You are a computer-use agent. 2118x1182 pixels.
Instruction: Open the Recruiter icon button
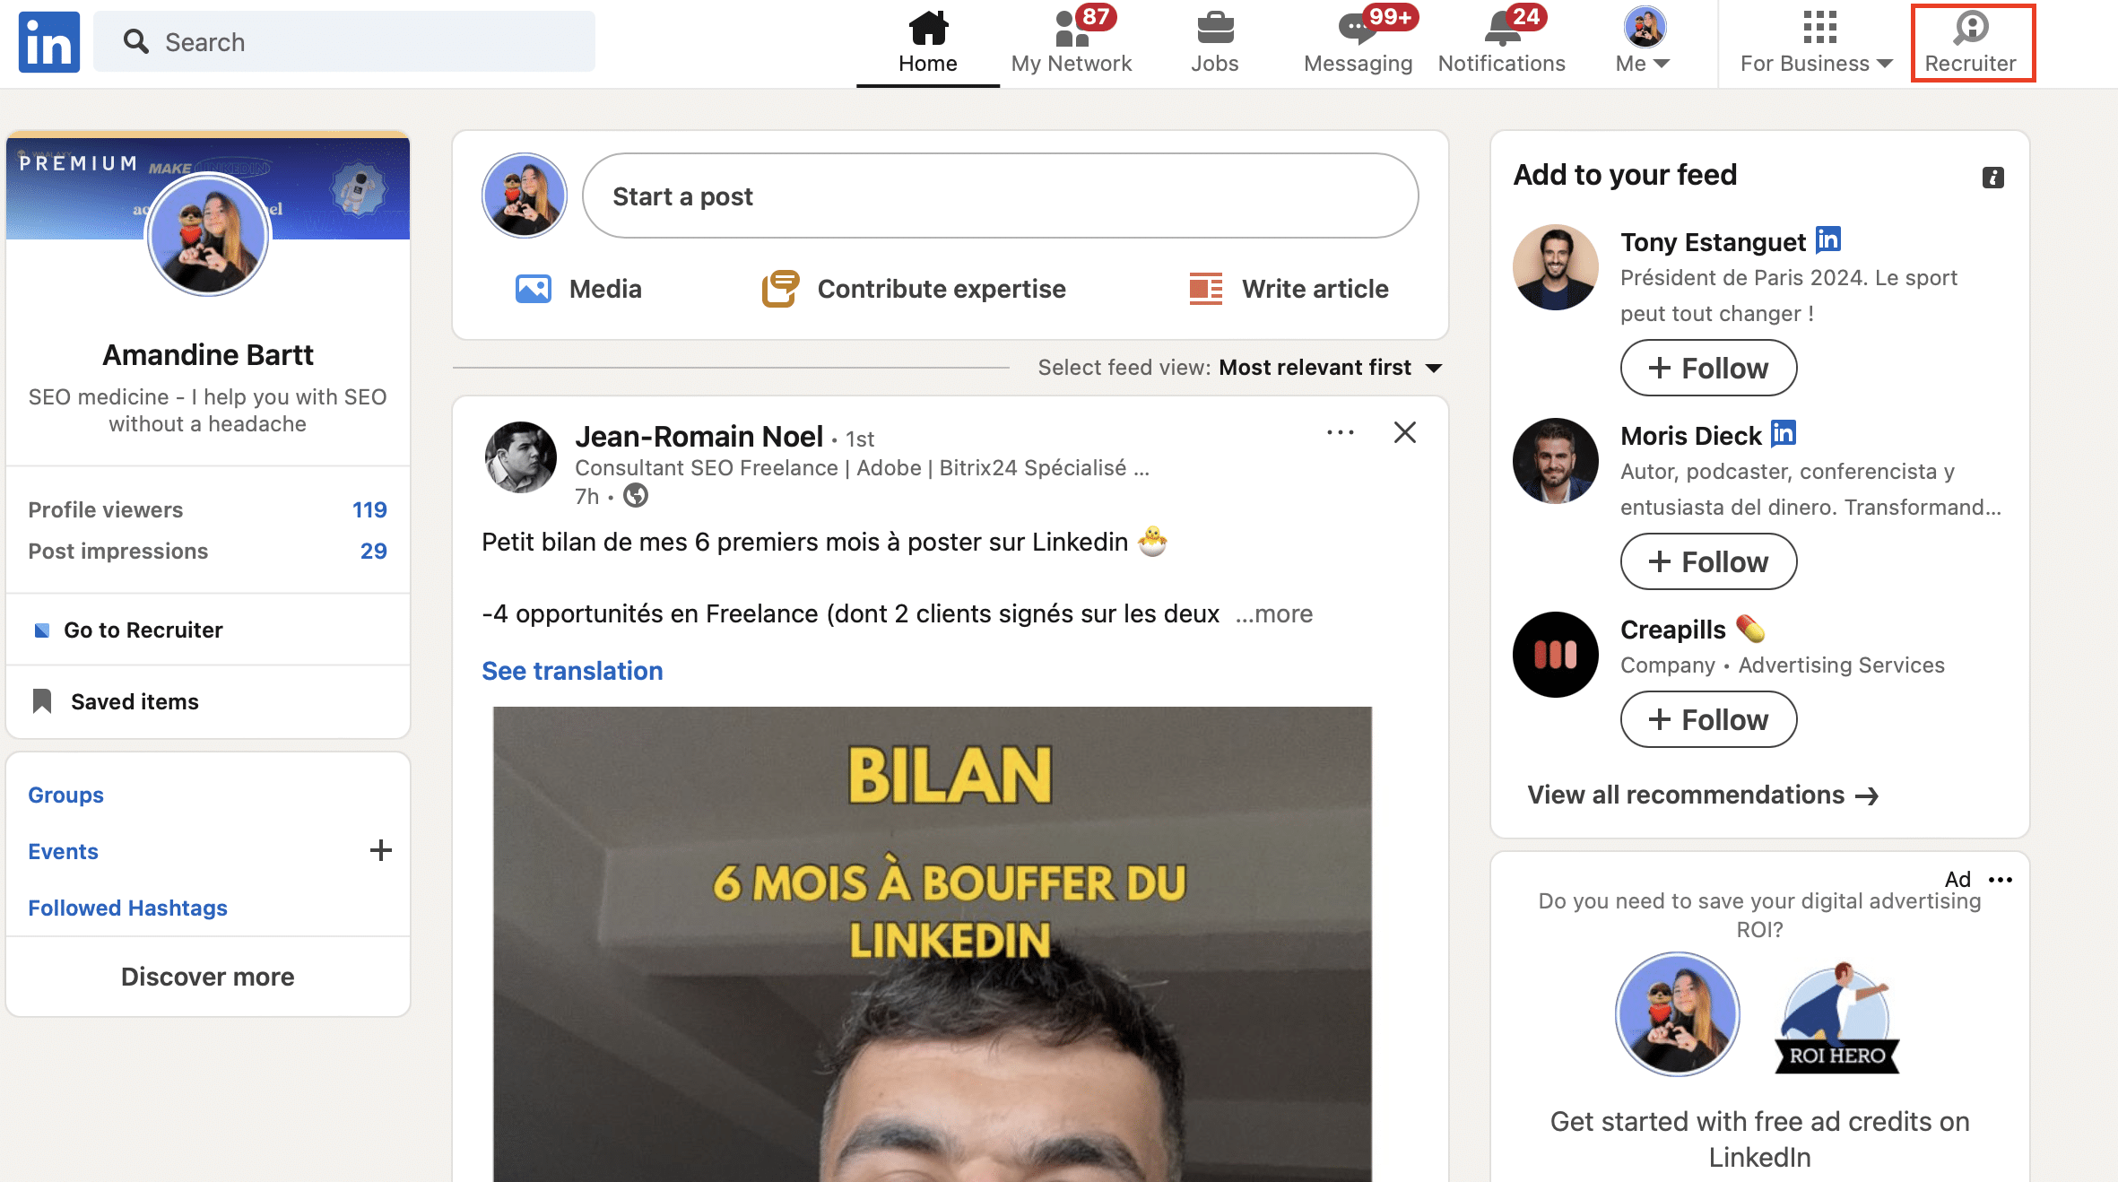(1970, 42)
